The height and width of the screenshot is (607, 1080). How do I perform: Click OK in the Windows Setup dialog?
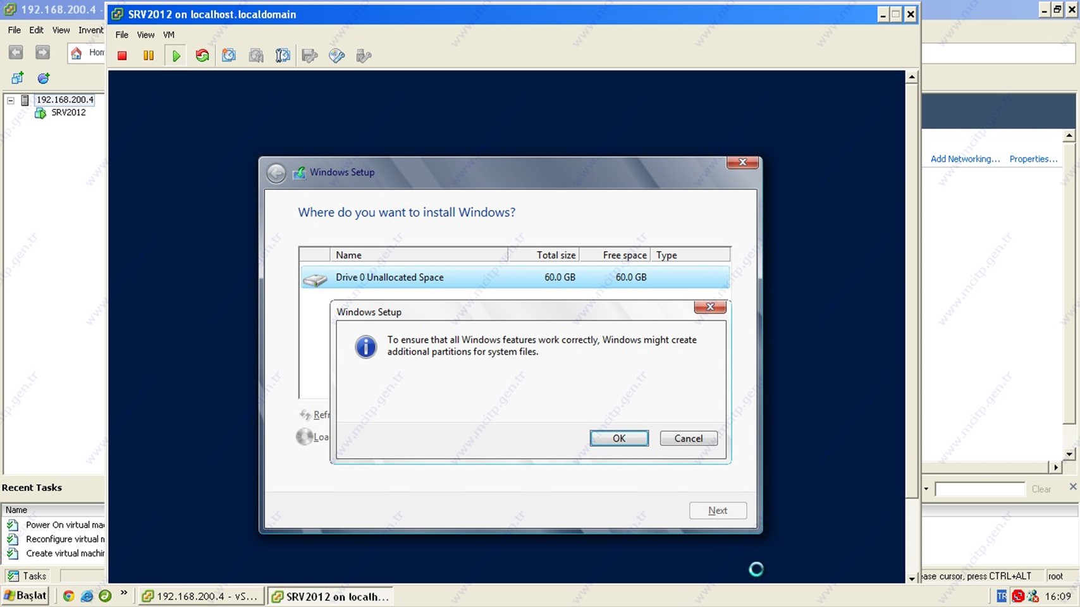tap(618, 438)
